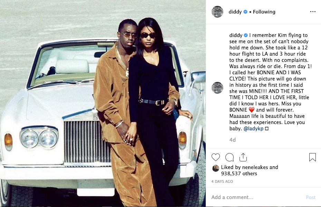Click the diddy username in caption

point(236,35)
